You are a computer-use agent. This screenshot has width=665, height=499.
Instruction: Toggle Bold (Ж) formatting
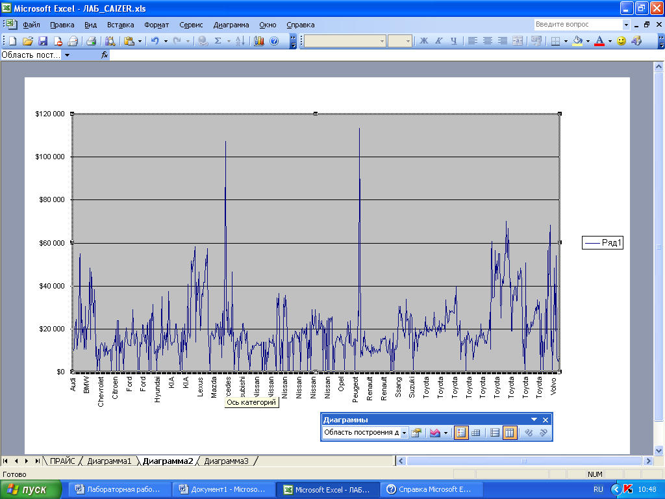click(423, 41)
